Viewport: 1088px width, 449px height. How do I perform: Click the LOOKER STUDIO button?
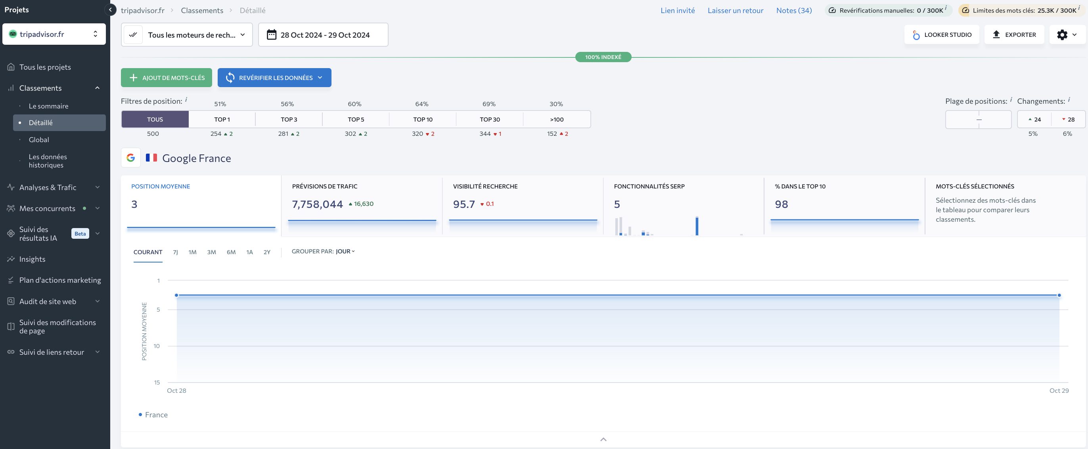tap(941, 34)
